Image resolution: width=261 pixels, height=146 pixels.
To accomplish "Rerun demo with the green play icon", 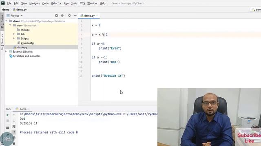I will coord(8,115).
